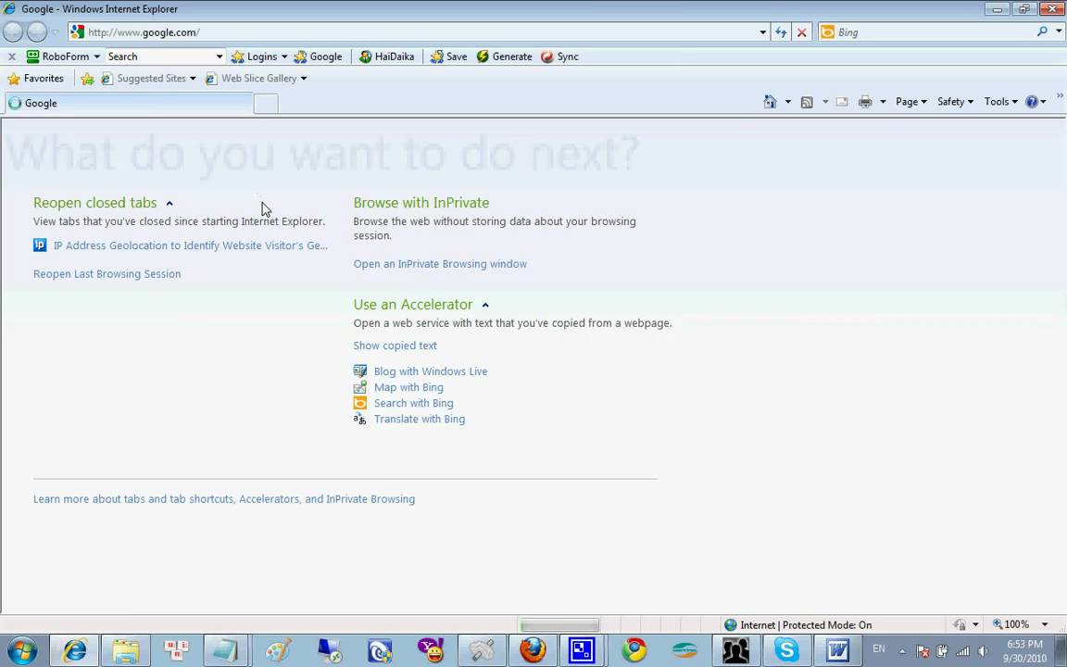The image size is (1067, 667).
Task: Click Show copied text link
Action: (x=395, y=346)
